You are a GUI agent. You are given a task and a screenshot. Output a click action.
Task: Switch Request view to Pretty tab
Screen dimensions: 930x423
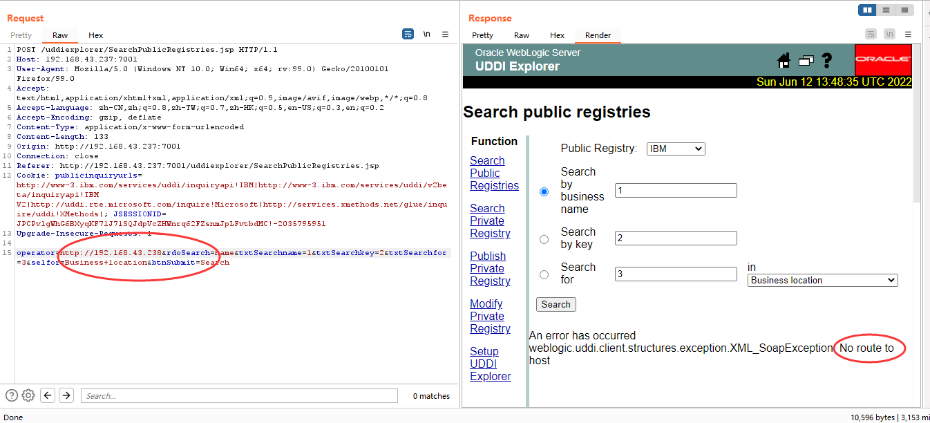pos(21,35)
